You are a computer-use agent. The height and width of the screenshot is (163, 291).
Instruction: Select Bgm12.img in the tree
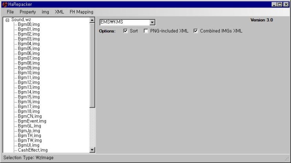click(x=29, y=82)
